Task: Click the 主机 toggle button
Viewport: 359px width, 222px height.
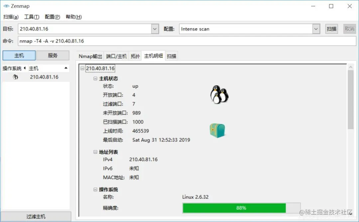Action: point(19,55)
